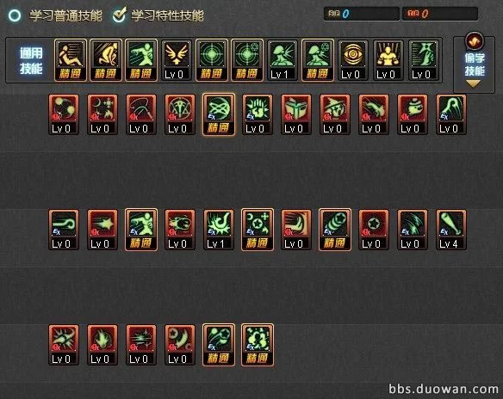Select the witch hat skill icon
503x399 pixels.
(335, 114)
